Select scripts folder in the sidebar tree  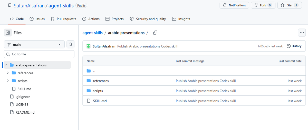coord(22,81)
